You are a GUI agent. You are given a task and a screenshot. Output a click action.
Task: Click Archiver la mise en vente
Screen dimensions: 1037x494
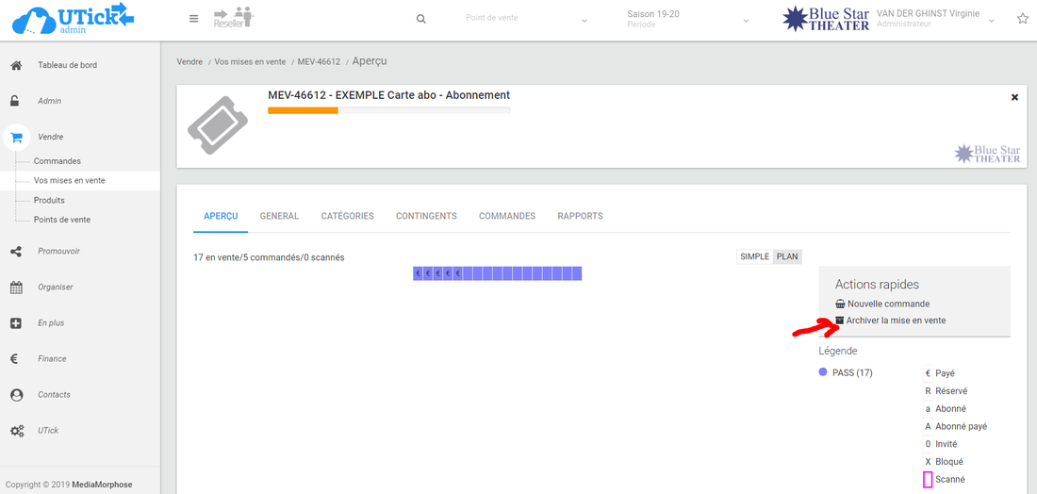click(896, 321)
